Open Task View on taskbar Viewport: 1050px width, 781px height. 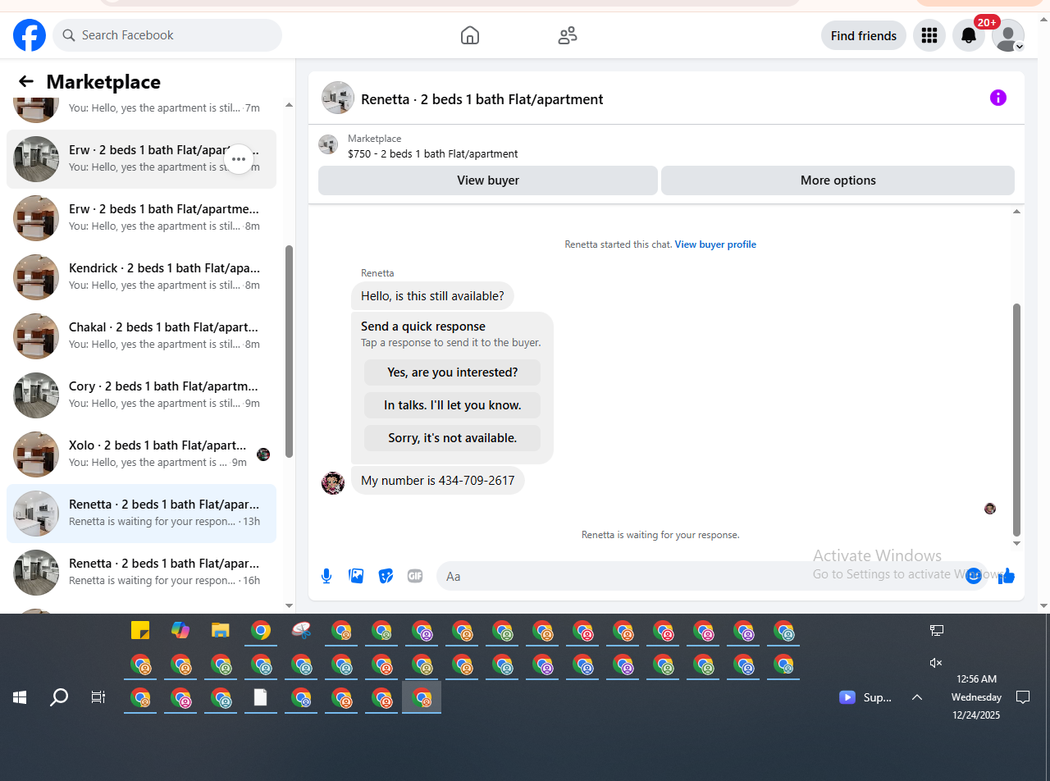coord(98,697)
